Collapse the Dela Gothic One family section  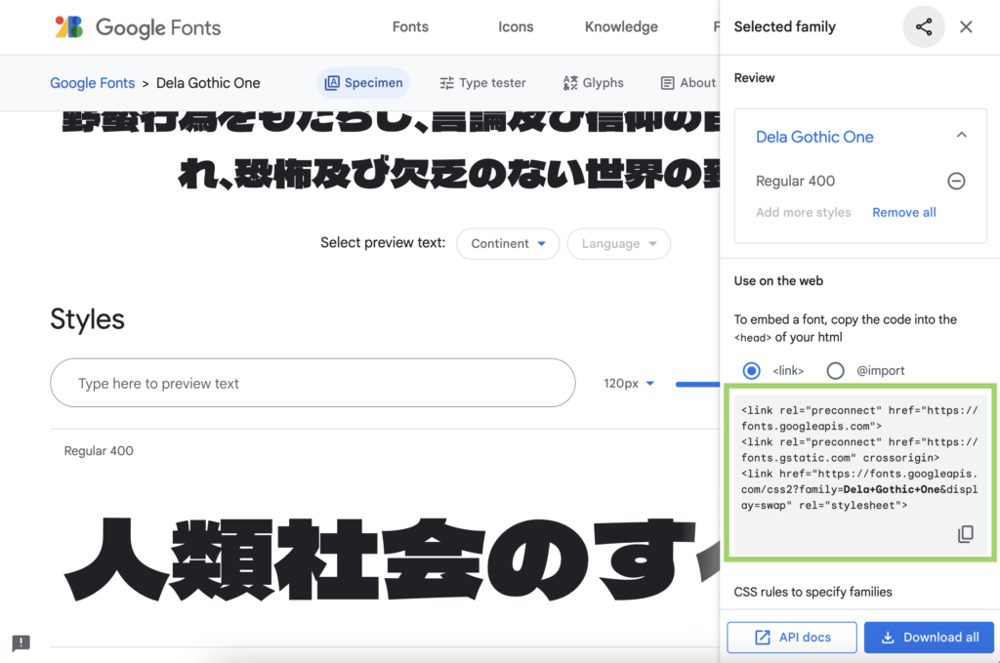(x=961, y=136)
